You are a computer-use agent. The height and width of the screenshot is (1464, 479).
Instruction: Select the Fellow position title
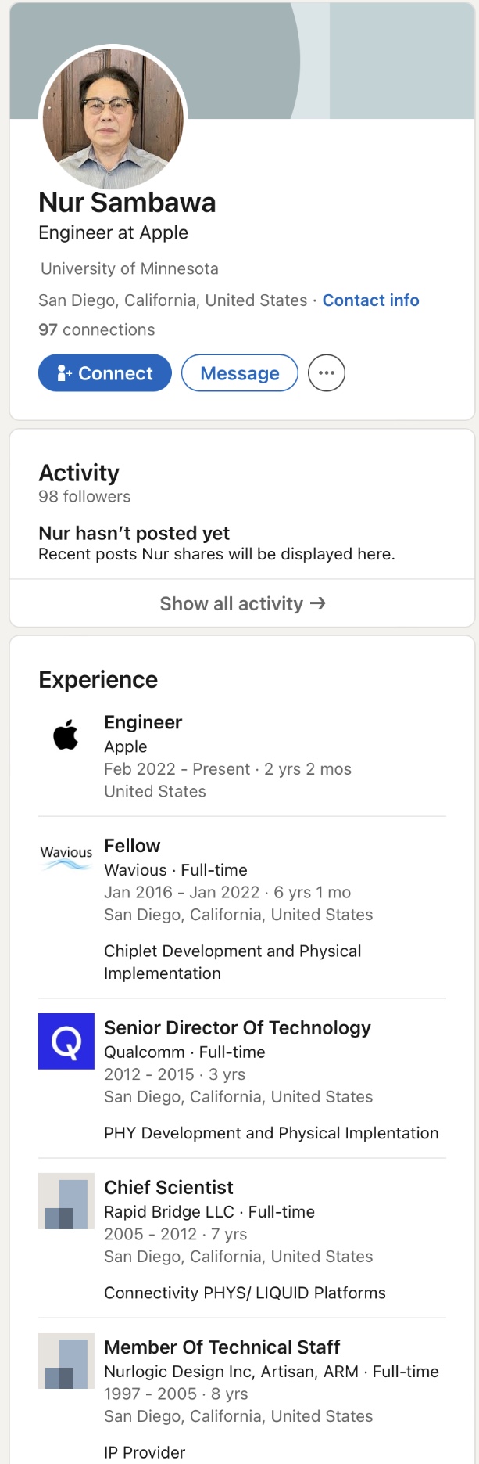click(132, 846)
